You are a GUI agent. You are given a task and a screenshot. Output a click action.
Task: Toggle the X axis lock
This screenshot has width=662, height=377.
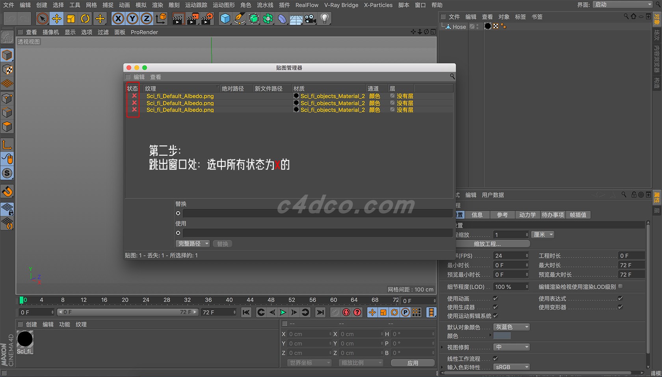tap(118, 18)
